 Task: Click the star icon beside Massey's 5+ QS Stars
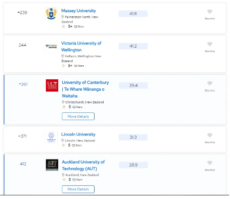click(x=64, y=27)
